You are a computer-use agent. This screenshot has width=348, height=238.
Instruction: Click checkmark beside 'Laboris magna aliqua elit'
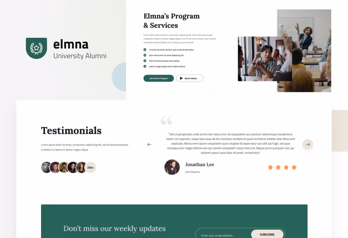coord(145,66)
